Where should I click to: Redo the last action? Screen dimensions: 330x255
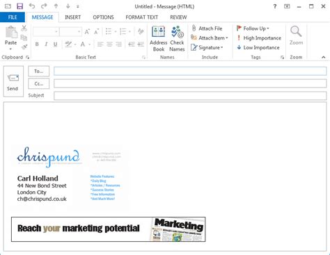tap(44, 6)
